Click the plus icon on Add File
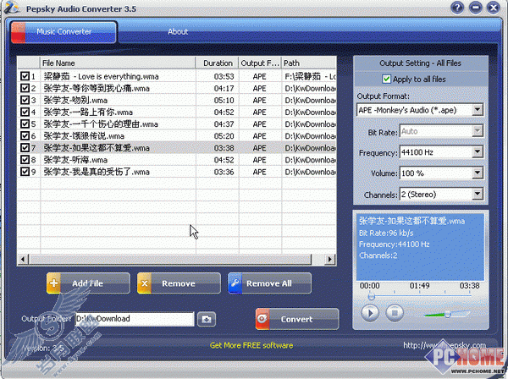Image resolution: width=508 pixels, height=379 pixels. click(53, 283)
